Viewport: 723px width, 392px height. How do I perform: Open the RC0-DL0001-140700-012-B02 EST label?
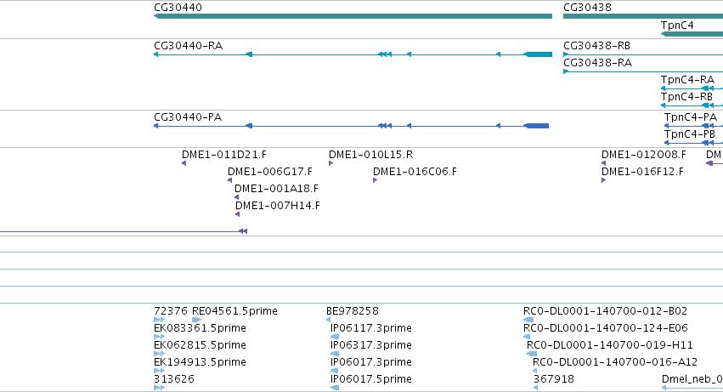[606, 311]
